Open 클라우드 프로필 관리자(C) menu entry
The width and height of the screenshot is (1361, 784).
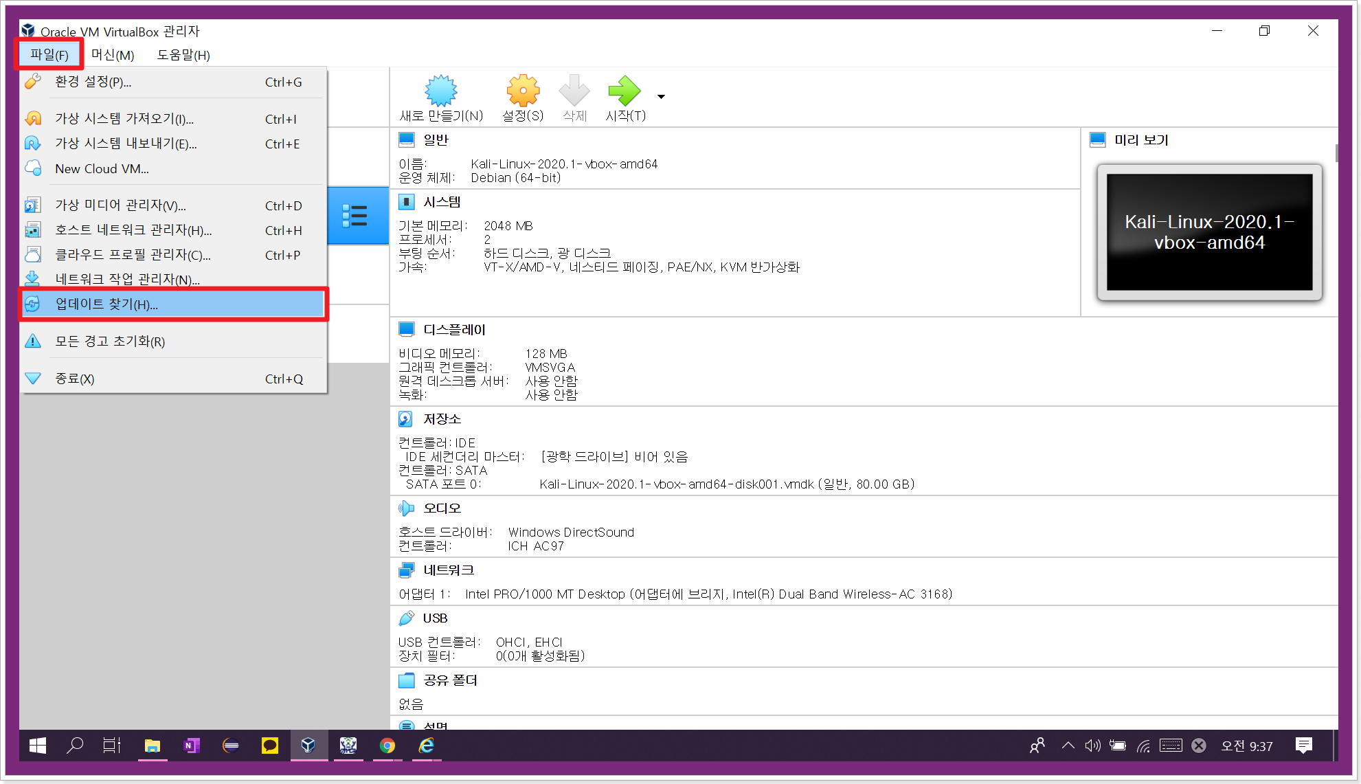[x=173, y=255]
